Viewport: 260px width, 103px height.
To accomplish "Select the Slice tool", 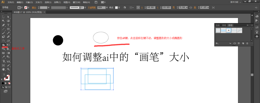I will click(8, 65).
